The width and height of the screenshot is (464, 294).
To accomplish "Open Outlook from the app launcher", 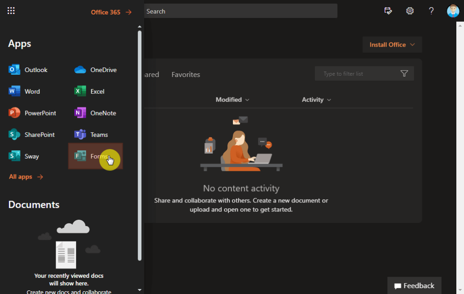I will pos(28,70).
